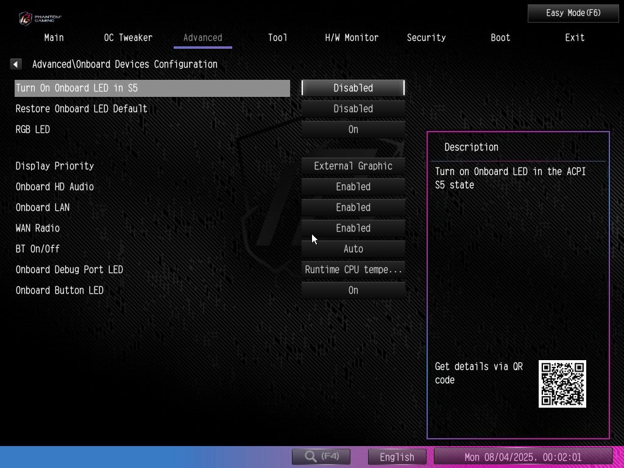The width and height of the screenshot is (624, 468).
Task: Open the Boot tab
Action: (500, 38)
